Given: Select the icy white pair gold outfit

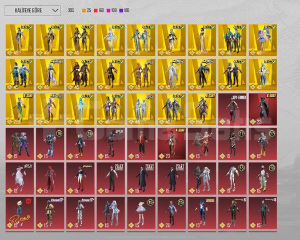Looking at the screenshot, I should [x=141, y=109].
